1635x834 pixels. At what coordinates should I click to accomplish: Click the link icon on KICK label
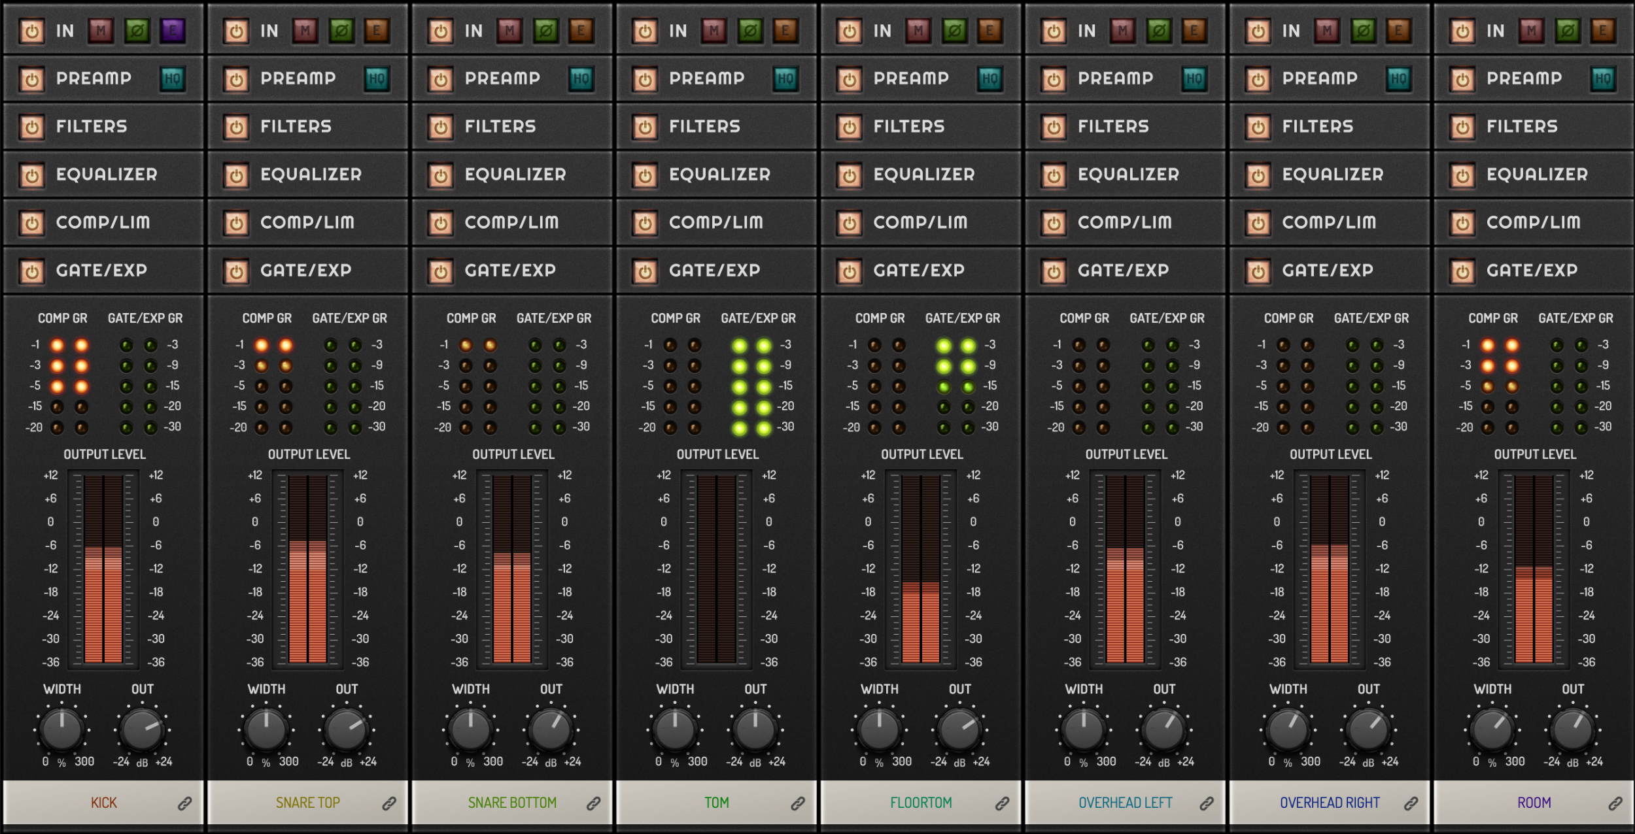pyautogui.click(x=185, y=803)
